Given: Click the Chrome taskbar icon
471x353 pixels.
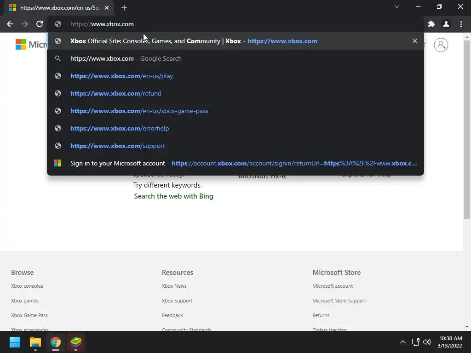Looking at the screenshot, I should coord(56,342).
